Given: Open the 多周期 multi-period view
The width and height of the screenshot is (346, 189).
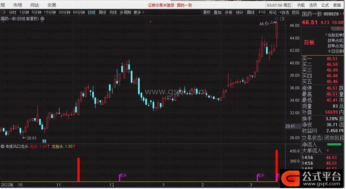Looking at the screenshot, I should tap(125, 12).
